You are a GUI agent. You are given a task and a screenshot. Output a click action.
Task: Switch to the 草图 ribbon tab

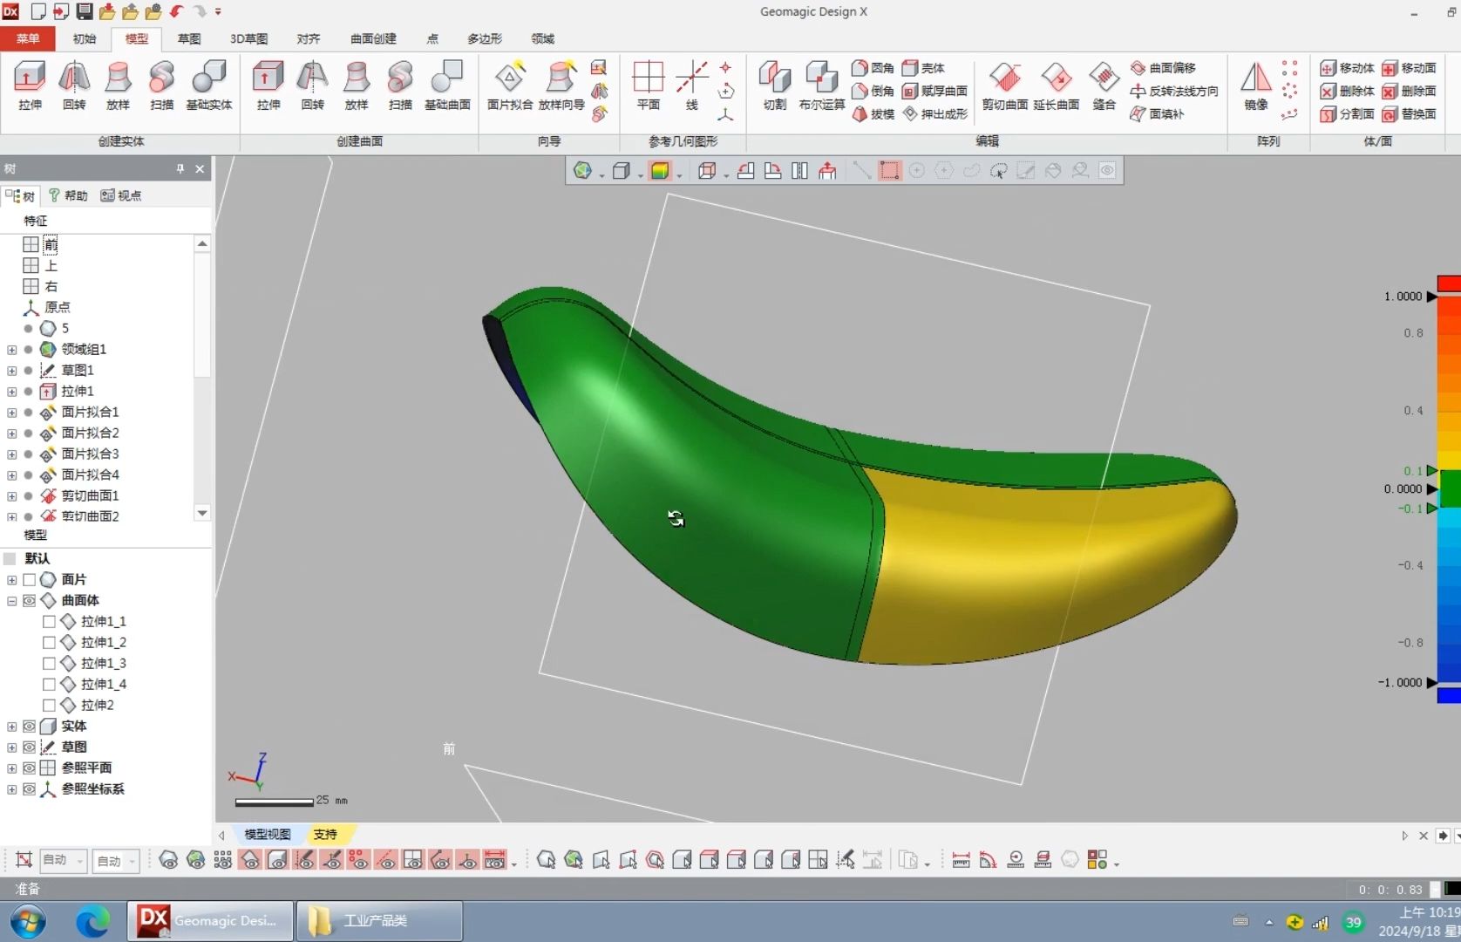coord(189,38)
